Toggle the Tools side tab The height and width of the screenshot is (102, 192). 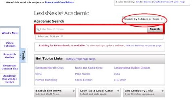click(23, 56)
